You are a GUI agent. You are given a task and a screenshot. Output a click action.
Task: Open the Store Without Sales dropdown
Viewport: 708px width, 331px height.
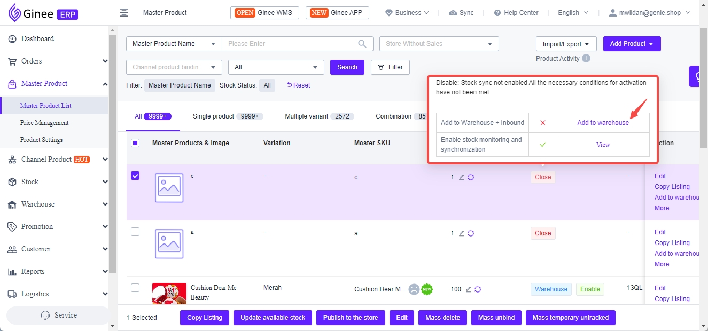(439, 44)
